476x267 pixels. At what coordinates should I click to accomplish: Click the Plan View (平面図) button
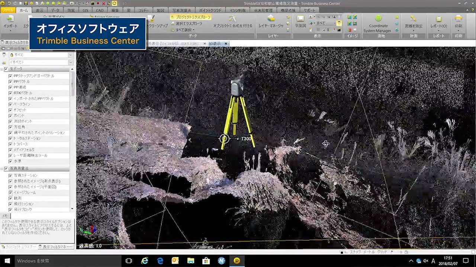pyautogui.click(x=300, y=22)
